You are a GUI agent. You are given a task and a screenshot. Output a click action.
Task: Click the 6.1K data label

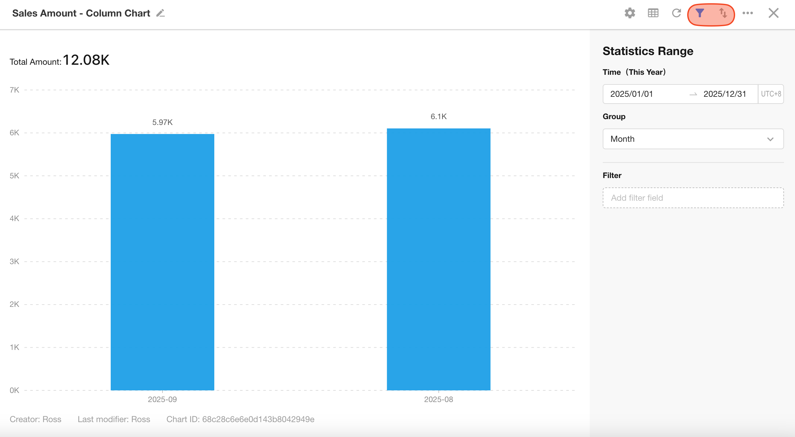point(439,117)
